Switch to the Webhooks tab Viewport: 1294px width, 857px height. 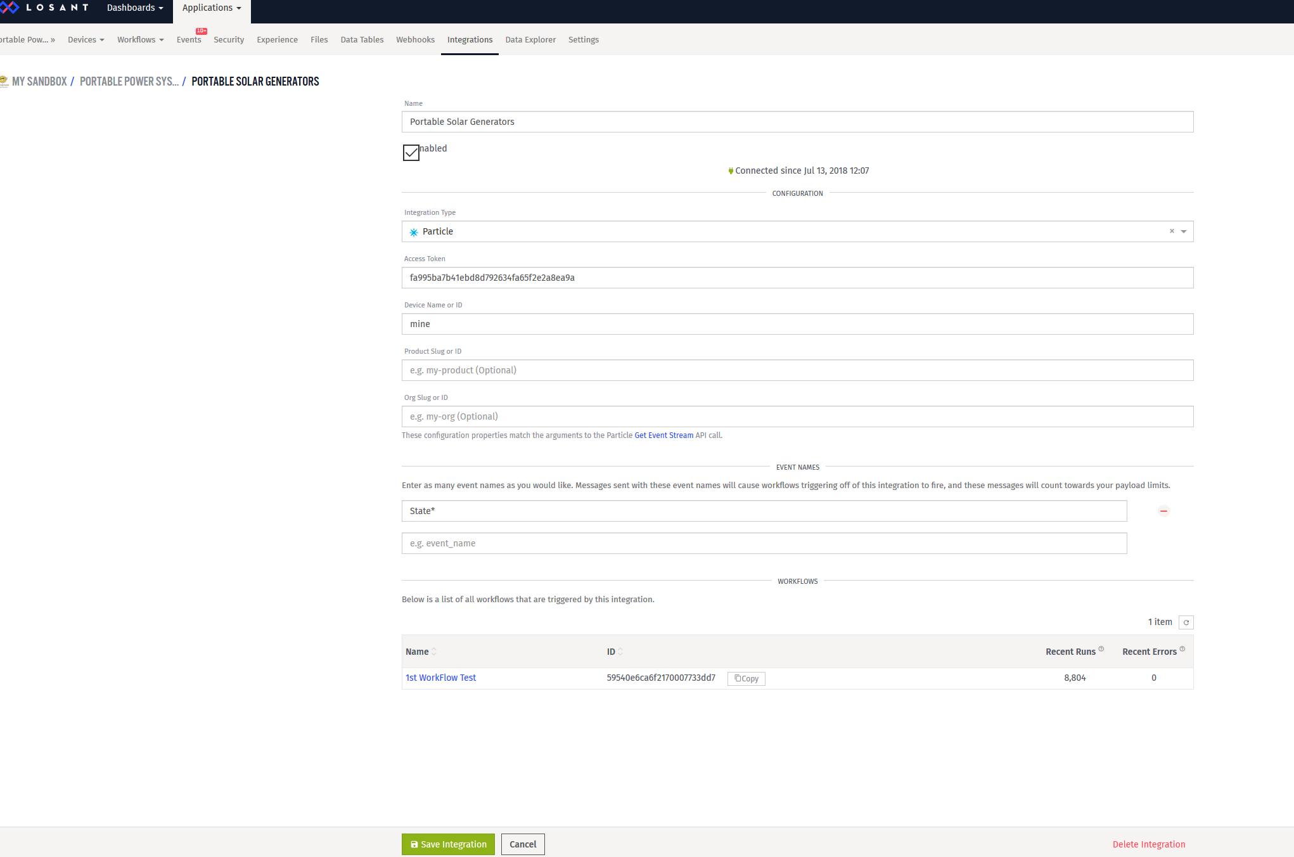(x=415, y=39)
